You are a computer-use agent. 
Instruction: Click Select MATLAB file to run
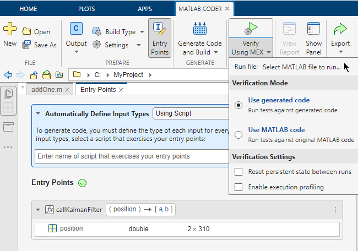click(301, 67)
